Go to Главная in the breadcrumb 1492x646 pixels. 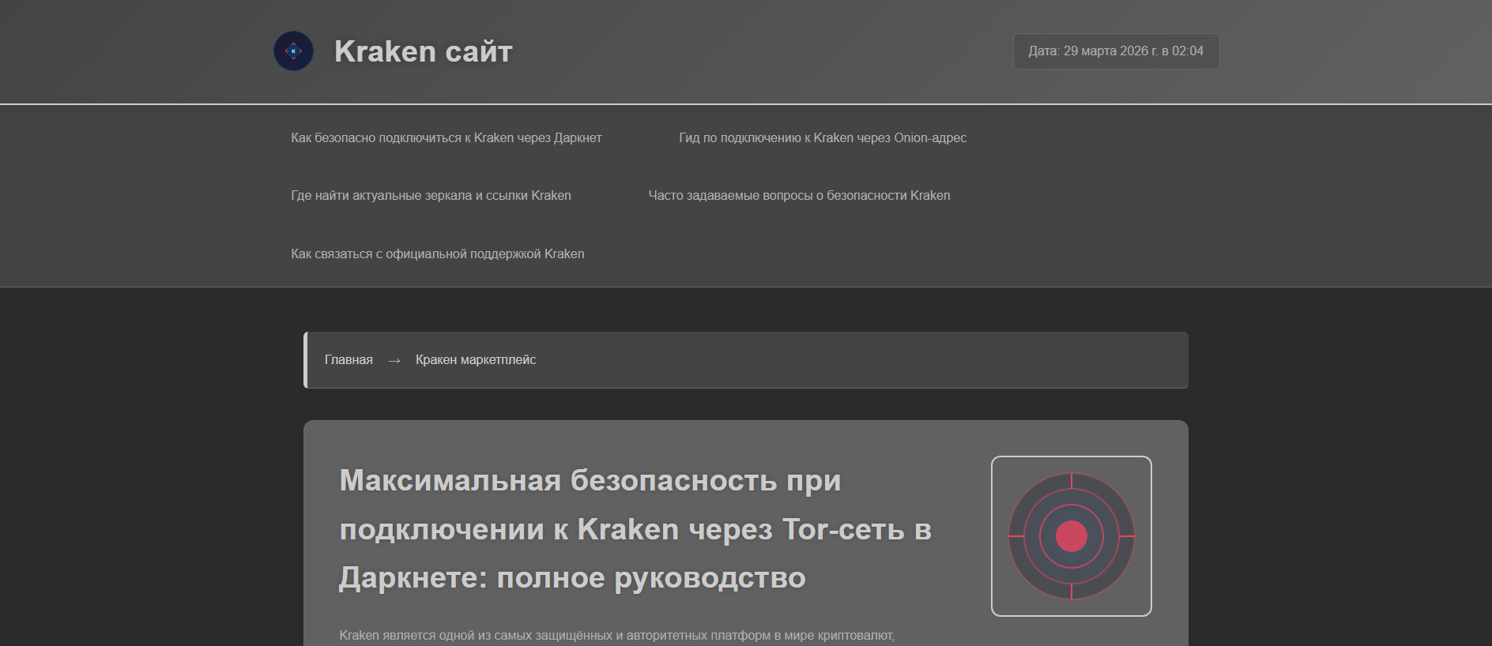(349, 359)
